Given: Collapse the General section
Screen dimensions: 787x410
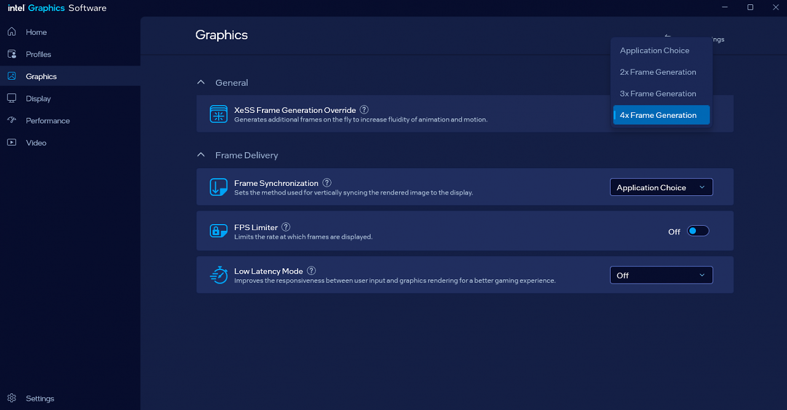Looking at the screenshot, I should (200, 82).
